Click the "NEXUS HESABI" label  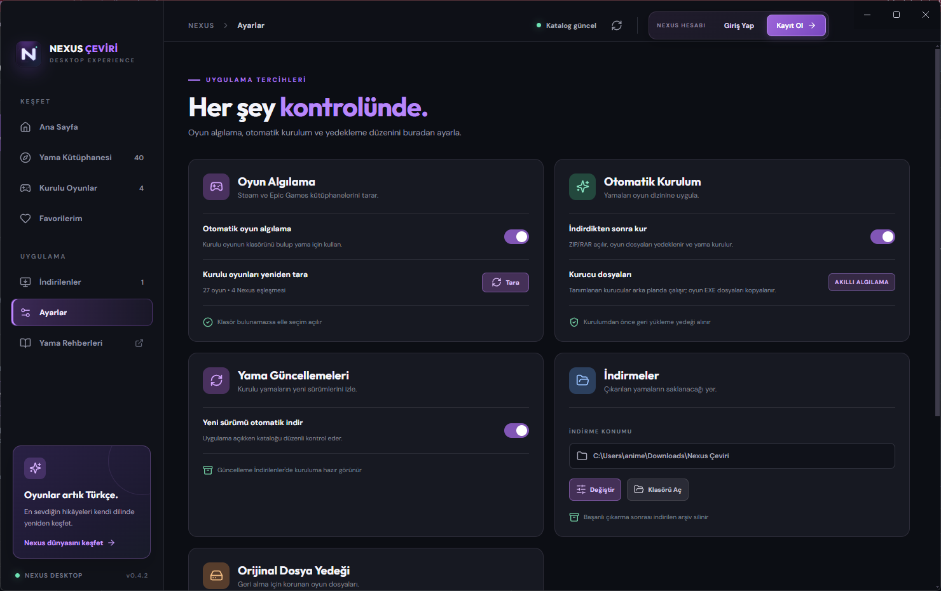[681, 25]
